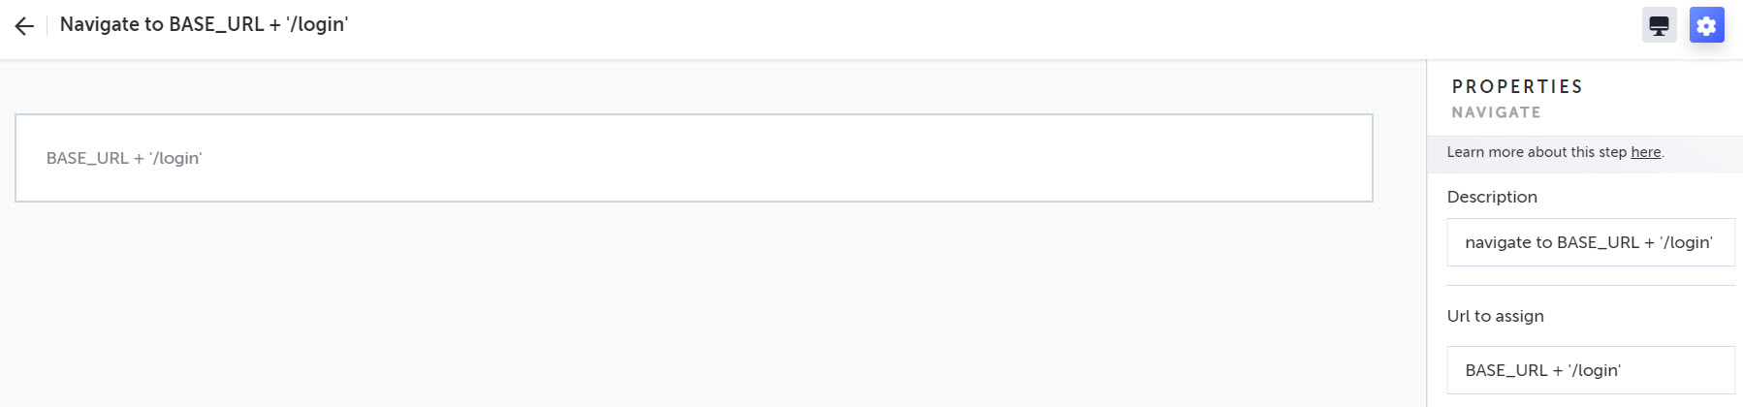Focus the "Url to assign" input field
The height and width of the screenshot is (407, 1743).
coord(1590,370)
